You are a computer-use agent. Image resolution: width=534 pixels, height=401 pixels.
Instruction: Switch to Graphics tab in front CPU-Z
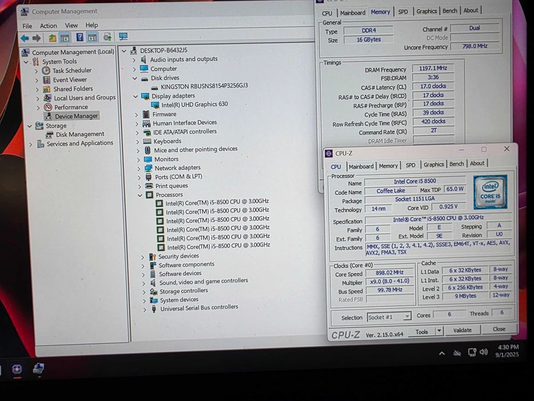click(x=433, y=164)
